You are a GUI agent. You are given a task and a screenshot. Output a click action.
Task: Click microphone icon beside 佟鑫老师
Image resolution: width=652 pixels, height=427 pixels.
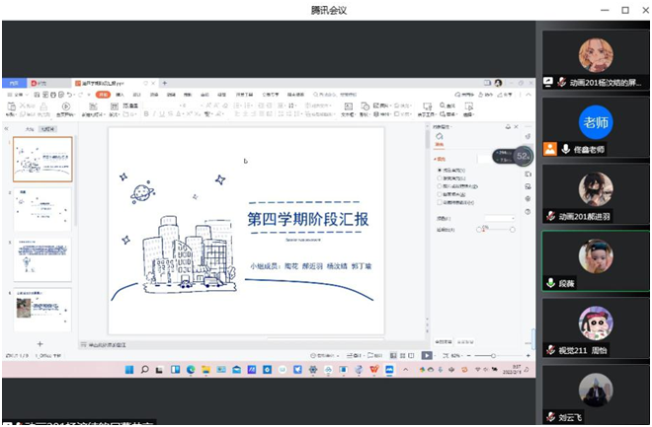[566, 150]
